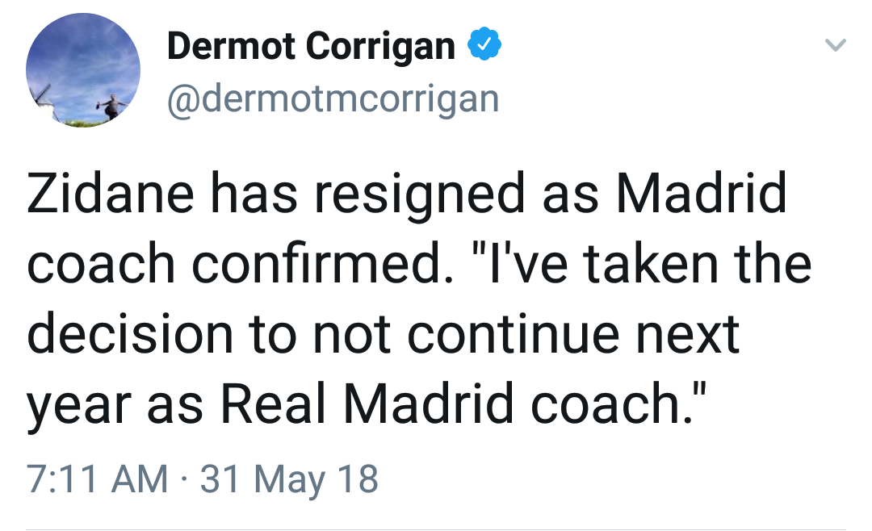Click the blue verified badge
This screenshot has height=531, width=872.
pos(485,45)
